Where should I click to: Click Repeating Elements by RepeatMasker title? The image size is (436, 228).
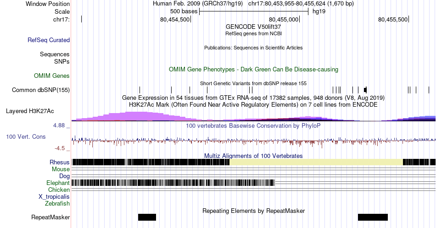pos(253,211)
